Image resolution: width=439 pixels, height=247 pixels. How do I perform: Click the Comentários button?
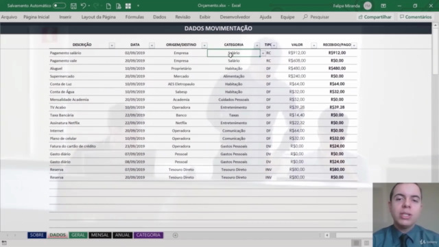point(416,17)
